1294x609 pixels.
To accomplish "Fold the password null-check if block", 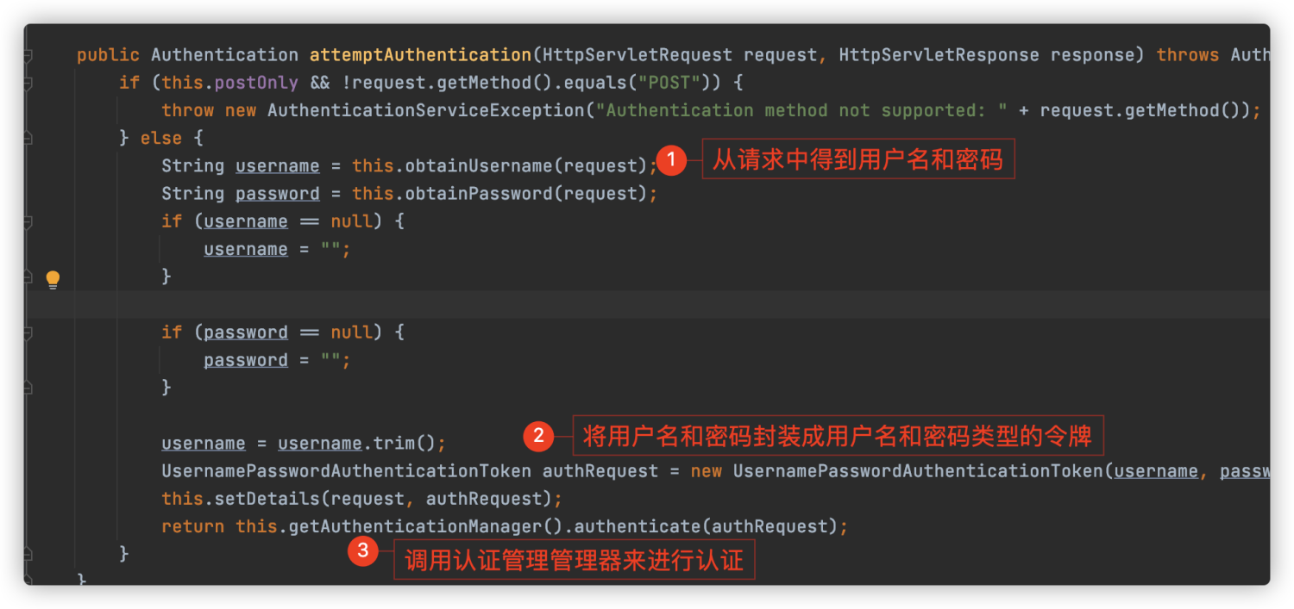I will pyautogui.click(x=28, y=332).
